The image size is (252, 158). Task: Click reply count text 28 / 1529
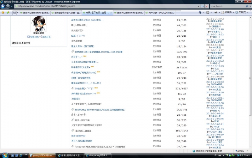click(182, 67)
